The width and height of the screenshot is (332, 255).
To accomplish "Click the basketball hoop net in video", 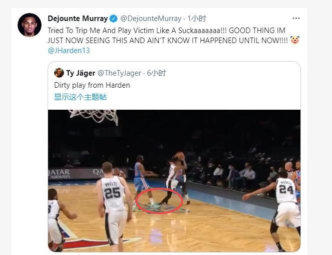I will 95,116.
